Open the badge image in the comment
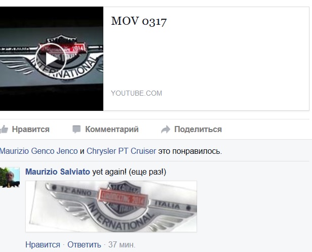This screenshot has width=312, height=252. 111,206
